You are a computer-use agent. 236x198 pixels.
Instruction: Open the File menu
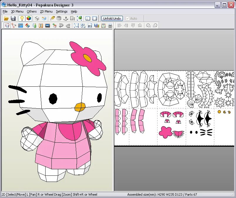(5, 11)
